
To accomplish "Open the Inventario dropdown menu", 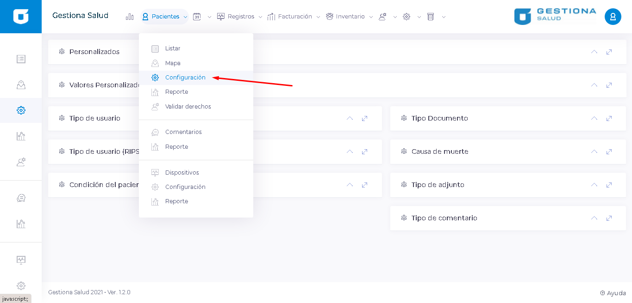I will pos(350,17).
